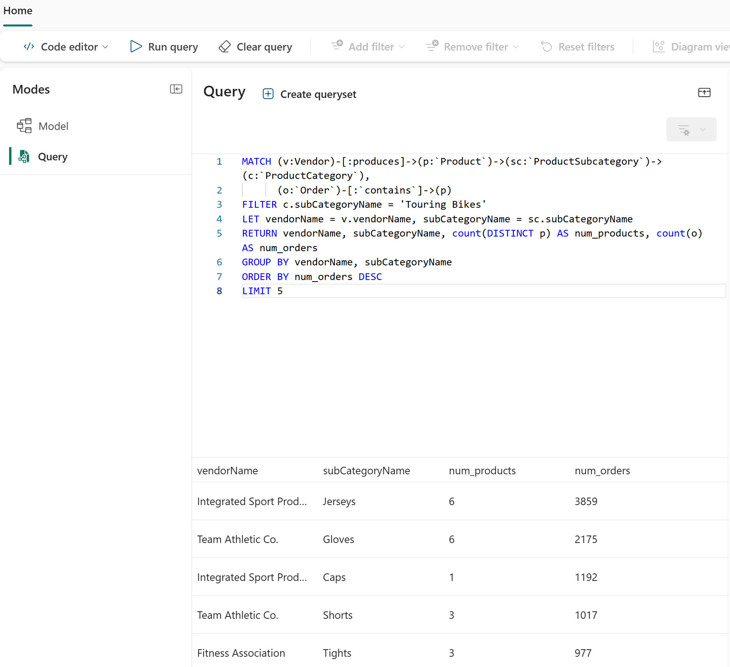Click the LIMIT 5 line in the editor
The width and height of the screenshot is (730, 667).
pos(263,291)
